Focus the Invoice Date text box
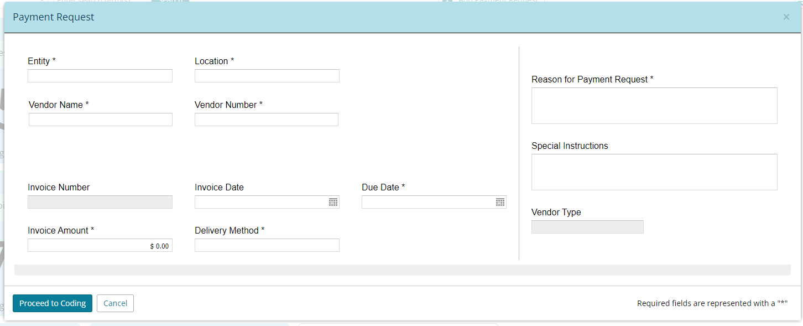 pos(260,202)
